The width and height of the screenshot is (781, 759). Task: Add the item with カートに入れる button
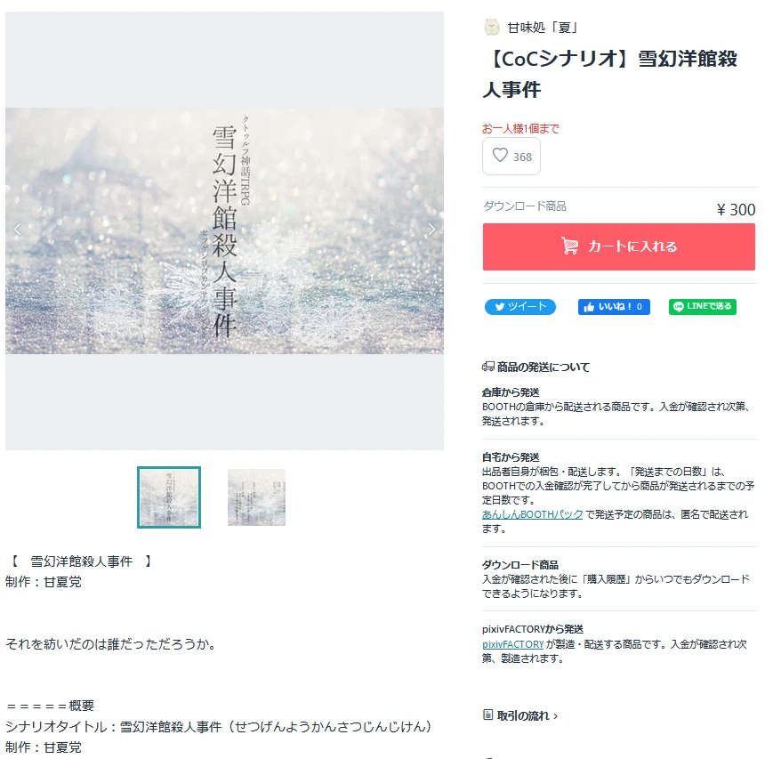point(618,246)
